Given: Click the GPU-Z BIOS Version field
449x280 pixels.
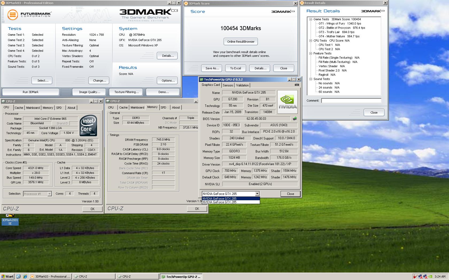Looking at the screenshot, I should coord(256,119).
